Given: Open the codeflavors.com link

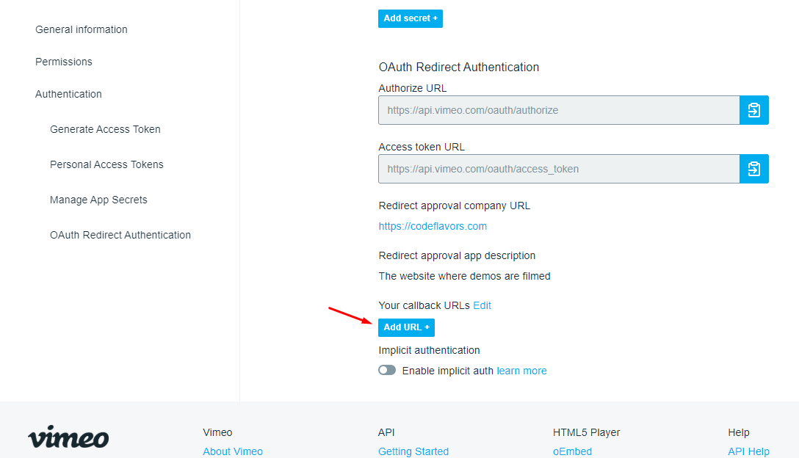Looking at the screenshot, I should [433, 226].
